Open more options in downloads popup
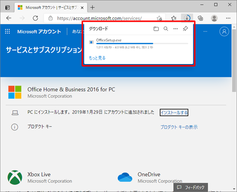This screenshot has width=237, height=192. [175, 29]
